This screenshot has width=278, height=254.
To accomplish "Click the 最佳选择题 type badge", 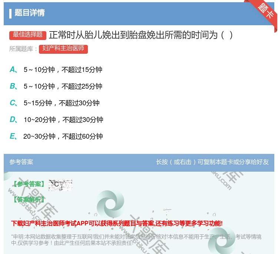I will 28,35.
